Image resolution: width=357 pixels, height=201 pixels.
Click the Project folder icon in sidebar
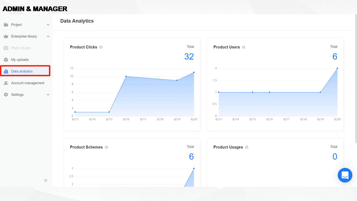pos(6,25)
